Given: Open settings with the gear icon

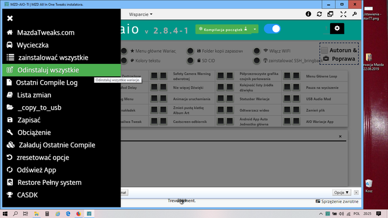Looking at the screenshot, I should [x=337, y=28].
